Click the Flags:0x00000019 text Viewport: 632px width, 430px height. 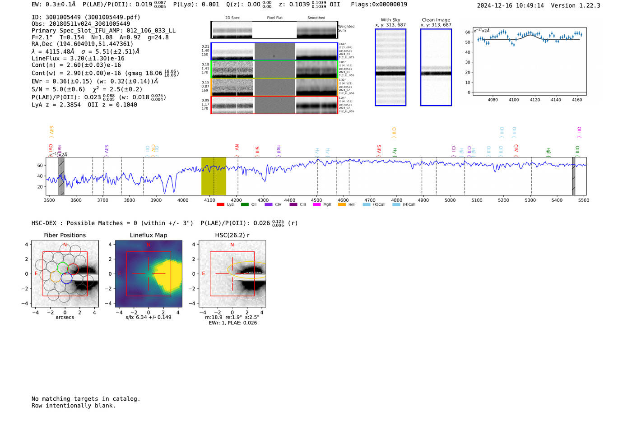click(379, 5)
